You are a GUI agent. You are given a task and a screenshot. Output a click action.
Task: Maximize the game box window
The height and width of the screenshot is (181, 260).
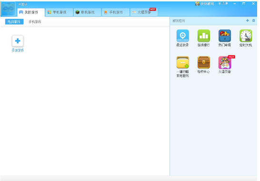point(244,3)
